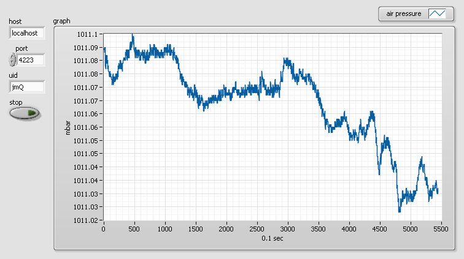
Task: Click the graph caption label
Action: [x=61, y=21]
